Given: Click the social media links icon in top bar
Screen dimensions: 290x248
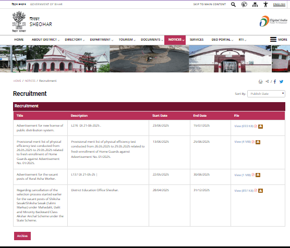Looking at the screenshot, I should tap(244, 5).
